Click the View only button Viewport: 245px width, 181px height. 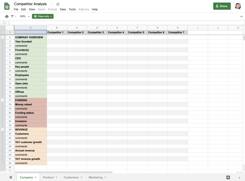coord(42,16)
